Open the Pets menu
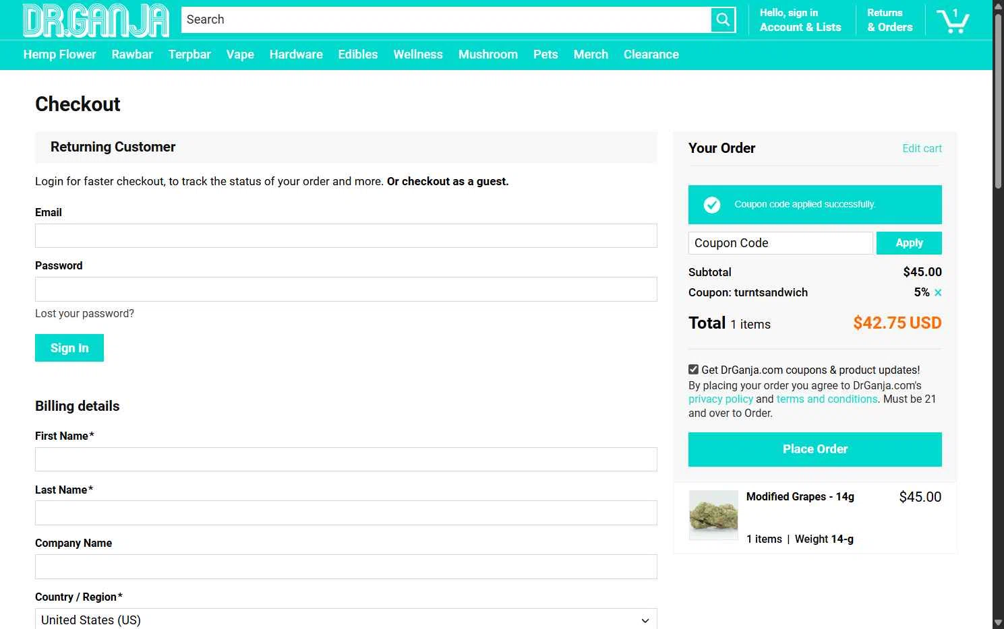The width and height of the screenshot is (1004, 629). 545,55
